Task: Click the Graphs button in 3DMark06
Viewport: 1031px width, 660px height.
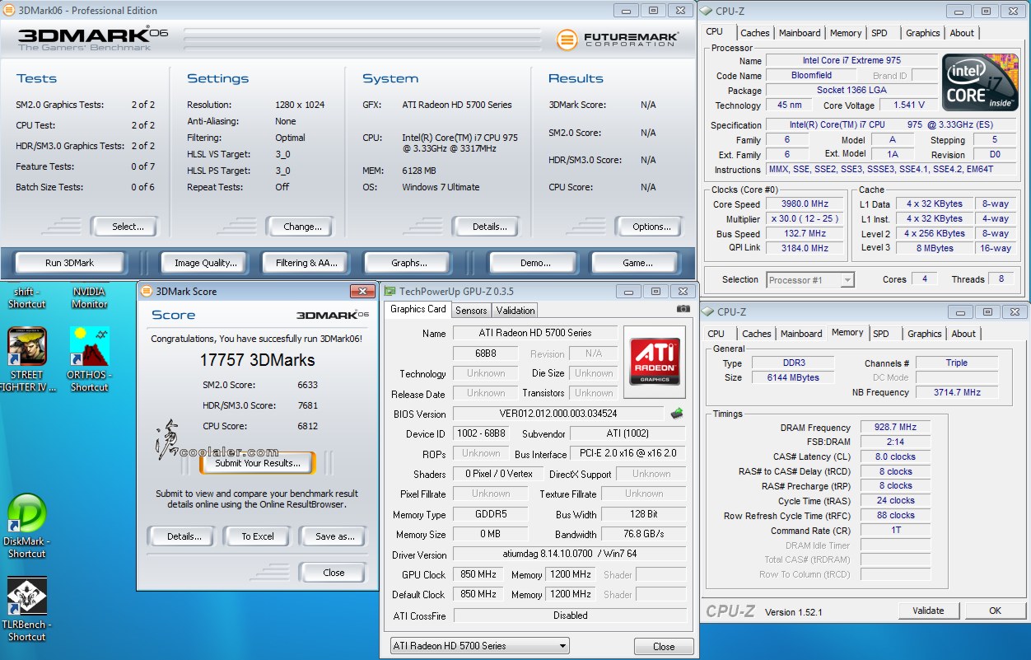Action: [409, 263]
